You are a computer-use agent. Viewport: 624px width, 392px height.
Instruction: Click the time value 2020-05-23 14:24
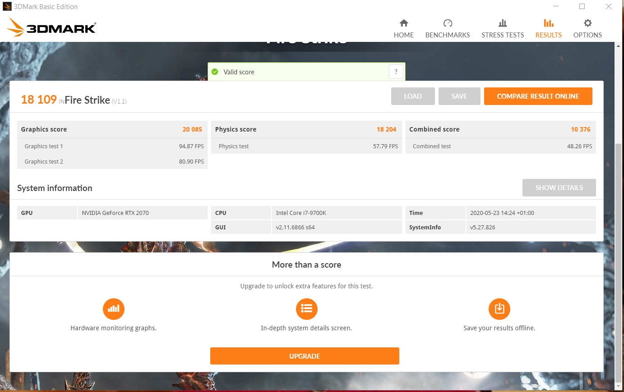(531, 213)
